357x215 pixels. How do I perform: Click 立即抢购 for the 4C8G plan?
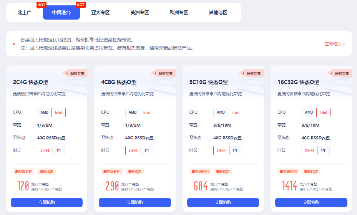pyautogui.click(x=135, y=202)
